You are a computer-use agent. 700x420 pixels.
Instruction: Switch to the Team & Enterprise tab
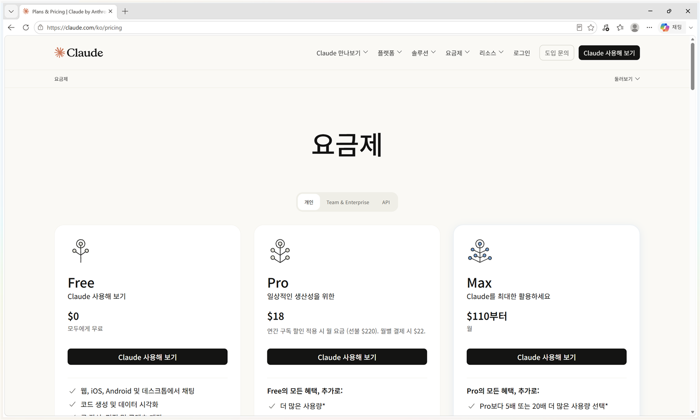pyautogui.click(x=348, y=202)
